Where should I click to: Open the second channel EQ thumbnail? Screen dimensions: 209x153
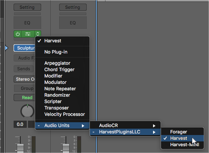(73, 23)
